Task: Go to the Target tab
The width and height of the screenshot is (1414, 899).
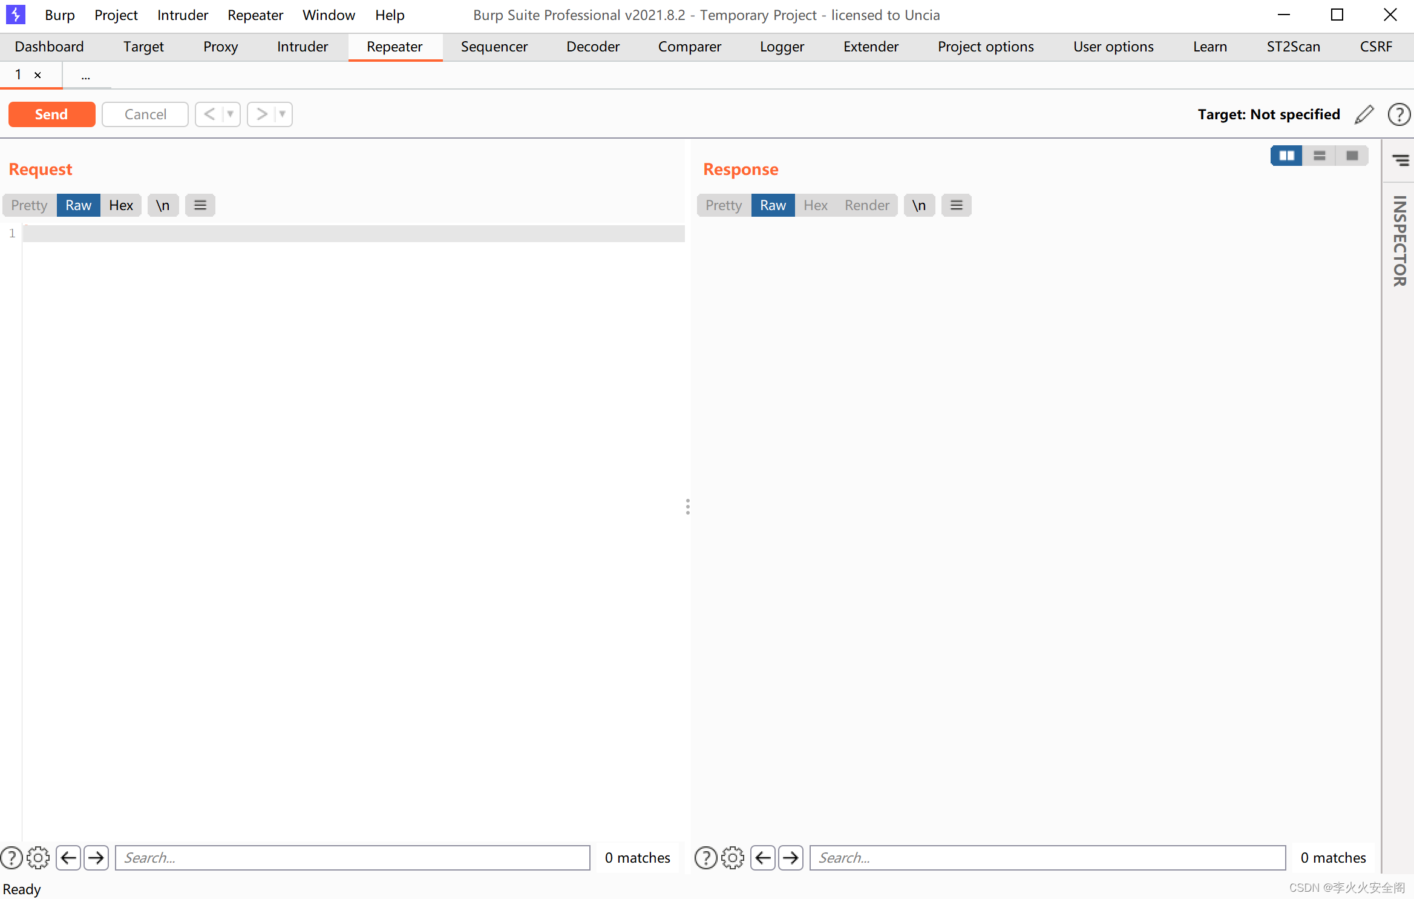Action: pyautogui.click(x=143, y=47)
